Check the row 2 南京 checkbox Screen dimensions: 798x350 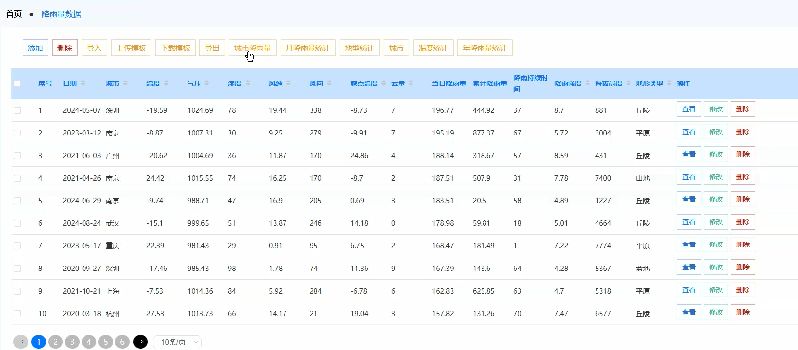point(17,133)
